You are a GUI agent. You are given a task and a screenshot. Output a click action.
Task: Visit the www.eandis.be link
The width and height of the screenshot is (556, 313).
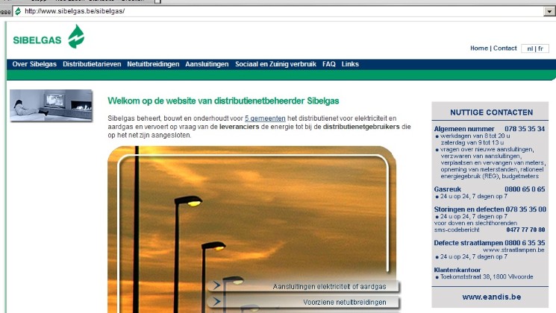[491, 297]
